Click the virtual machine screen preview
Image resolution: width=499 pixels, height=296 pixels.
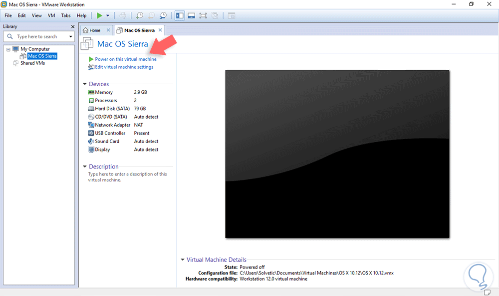click(x=337, y=154)
